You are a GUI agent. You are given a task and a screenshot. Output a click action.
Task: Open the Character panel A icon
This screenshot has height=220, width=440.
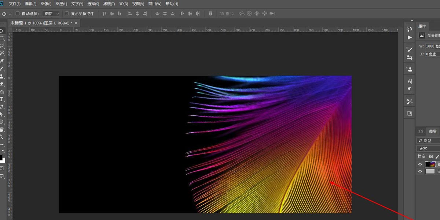pyautogui.click(x=410, y=81)
